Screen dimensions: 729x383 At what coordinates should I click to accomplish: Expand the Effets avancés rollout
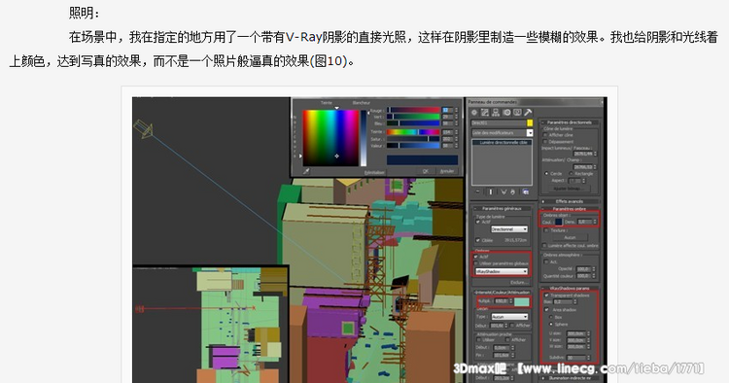pos(569,201)
